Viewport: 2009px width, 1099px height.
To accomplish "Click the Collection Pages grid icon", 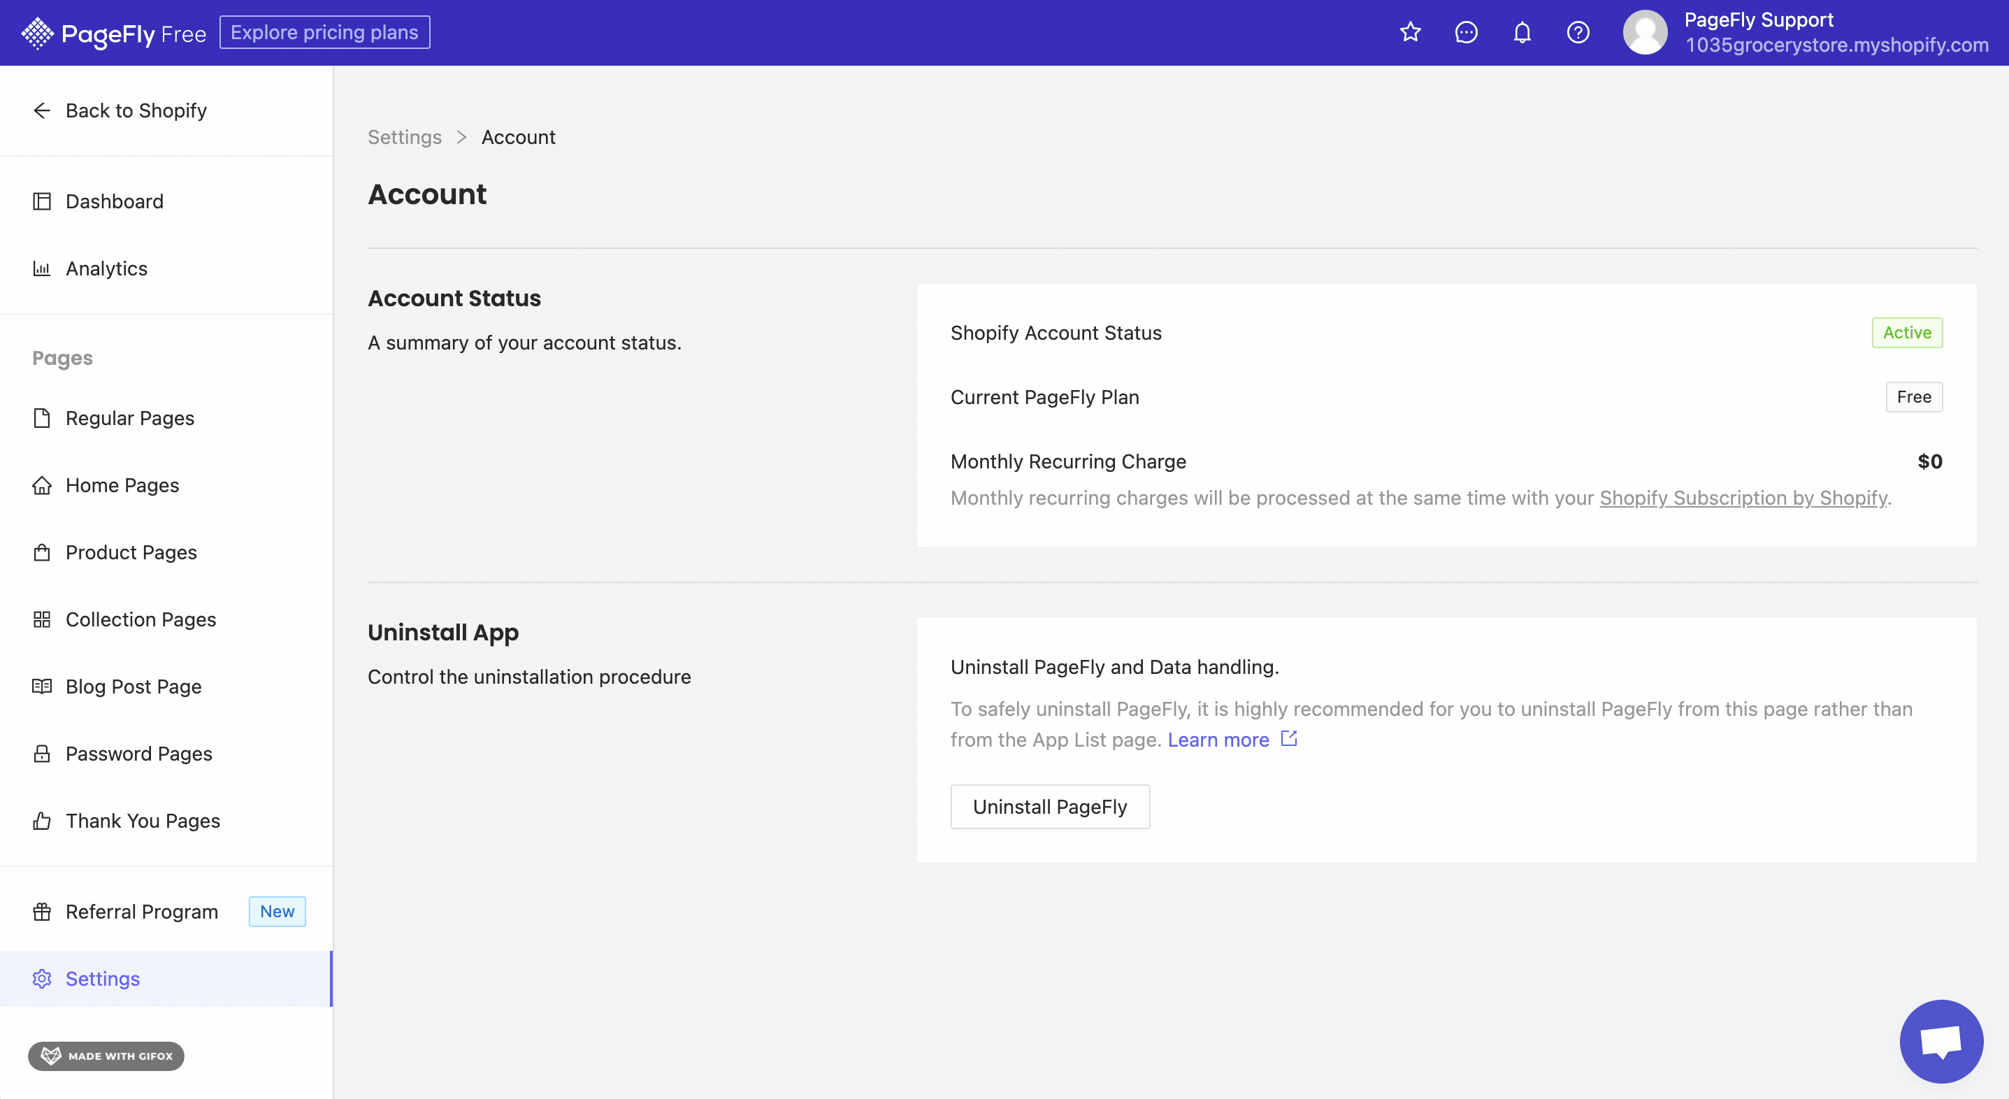I will coord(42,619).
